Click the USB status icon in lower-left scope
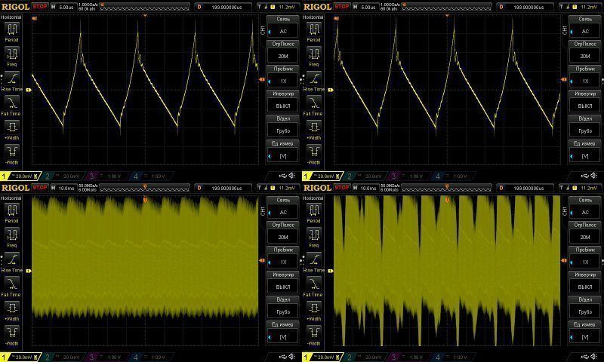This screenshot has height=362, width=604. [x=282, y=357]
